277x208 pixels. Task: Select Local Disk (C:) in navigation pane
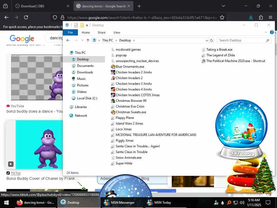pyautogui.click(x=87, y=98)
